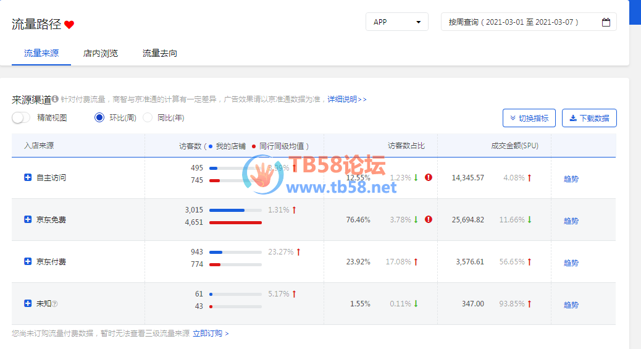Open the calendar icon in date field
The height and width of the screenshot is (349, 641).
[x=606, y=22]
